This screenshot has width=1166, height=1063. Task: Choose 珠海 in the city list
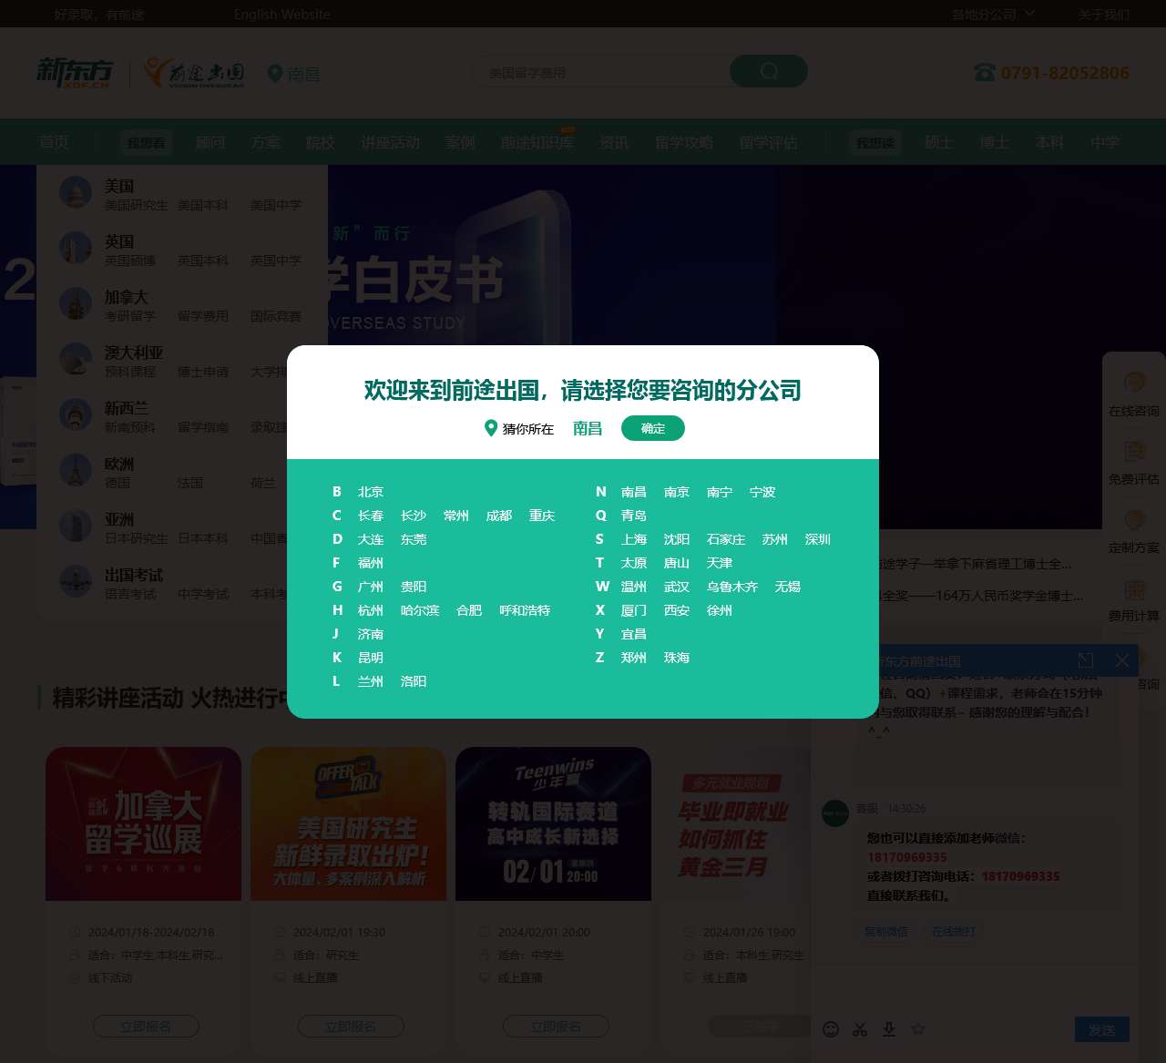677,658
